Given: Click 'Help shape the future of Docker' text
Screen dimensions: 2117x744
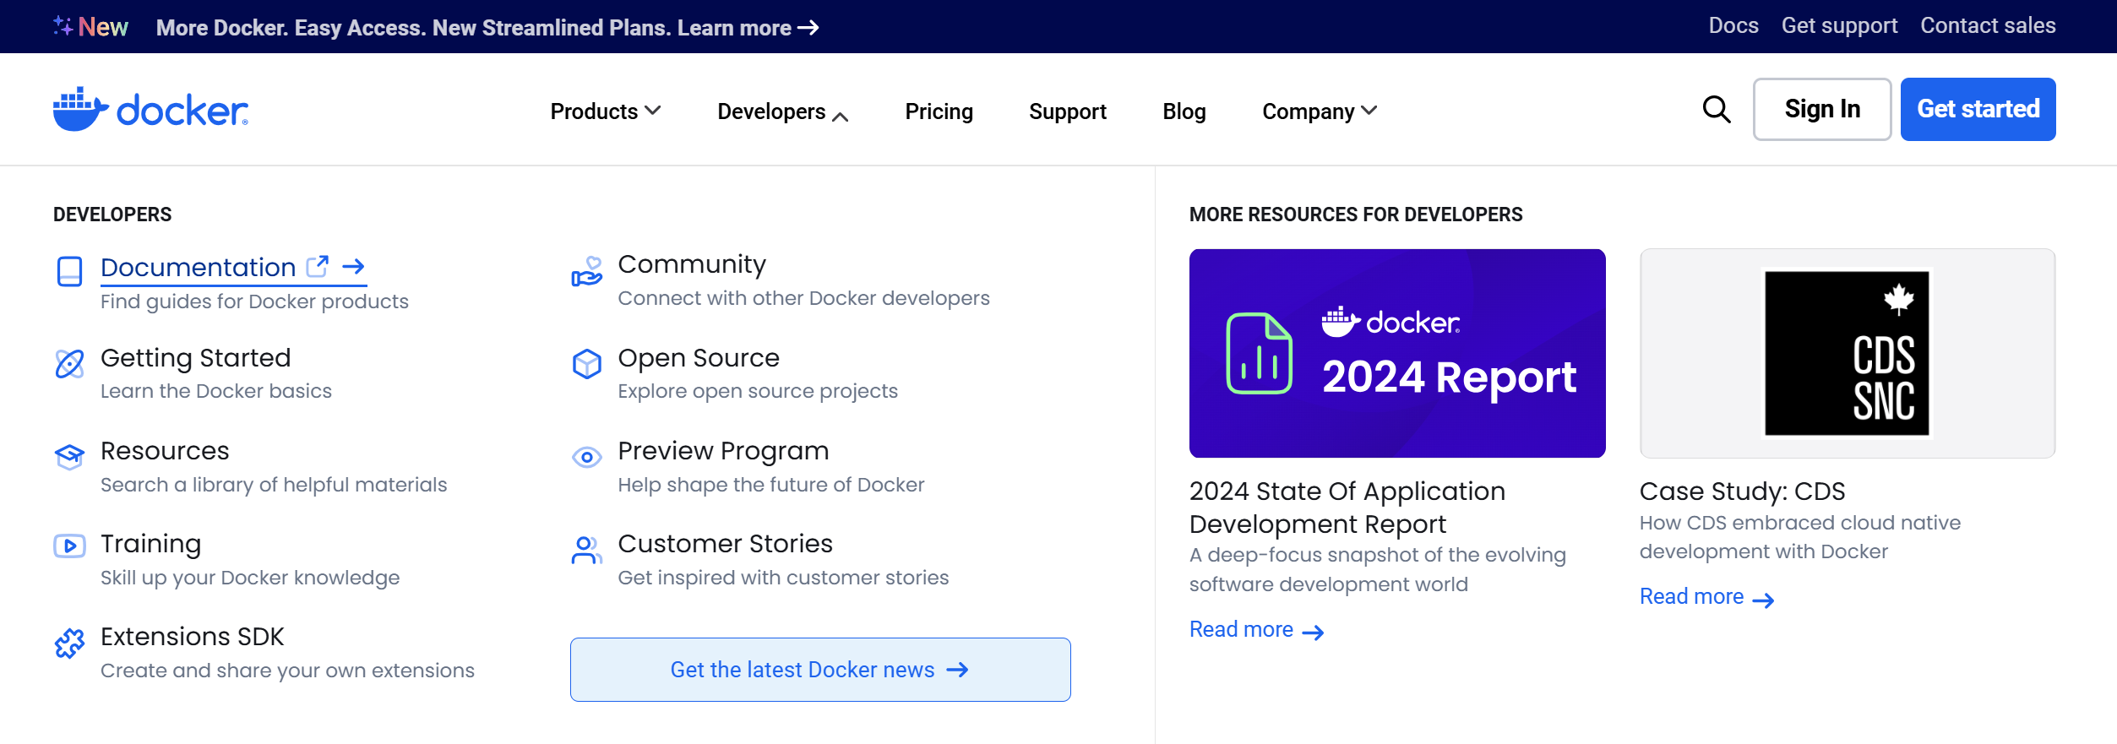Looking at the screenshot, I should point(770,485).
